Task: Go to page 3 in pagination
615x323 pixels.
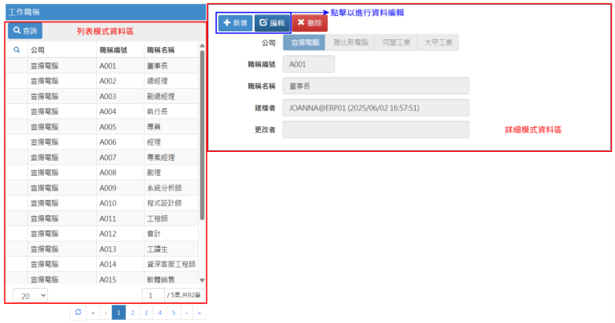Action: pos(146,313)
